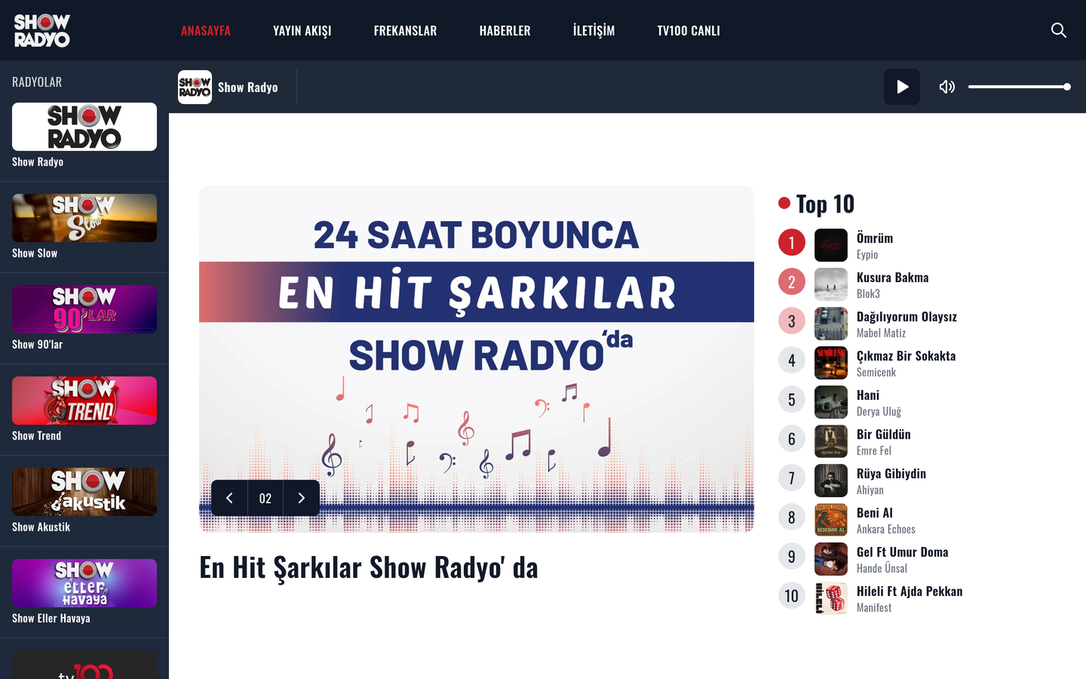Click artist name Derya Uluğ
Viewport: 1086px width, 679px height.
(879, 411)
